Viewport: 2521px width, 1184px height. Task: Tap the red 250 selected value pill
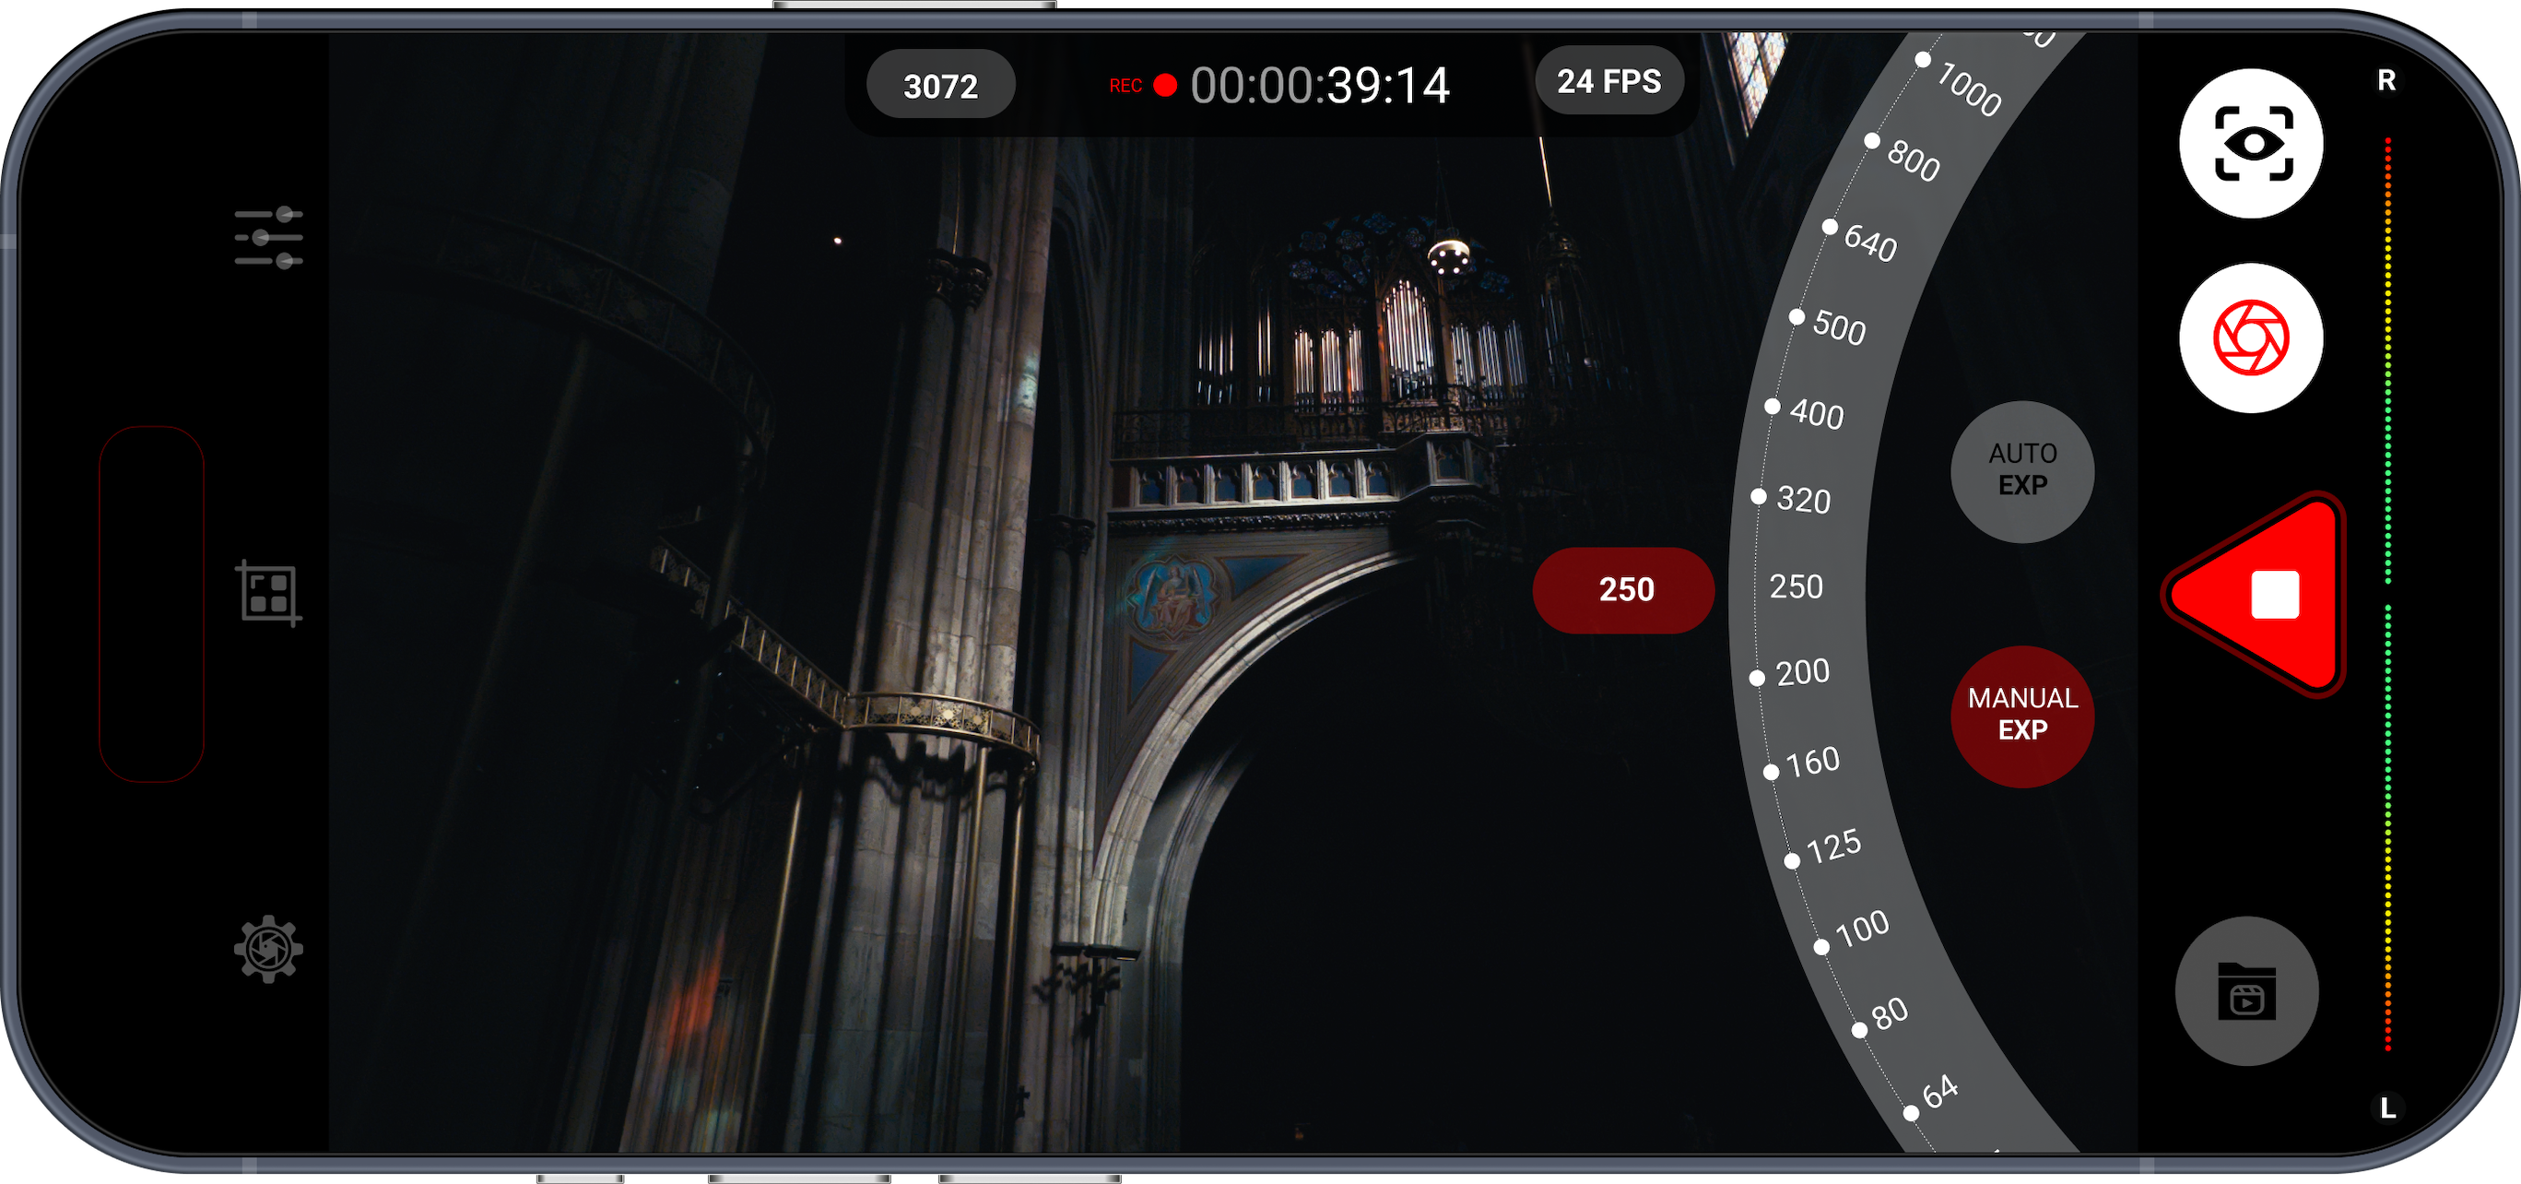click(1624, 589)
